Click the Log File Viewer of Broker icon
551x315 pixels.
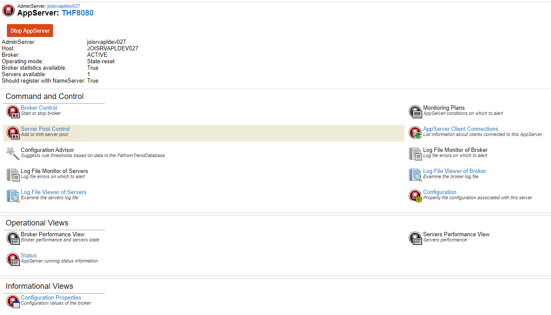[415, 175]
